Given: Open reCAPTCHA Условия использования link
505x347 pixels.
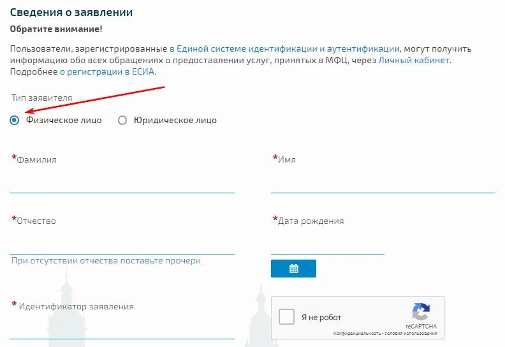Looking at the screenshot, I should (411, 334).
